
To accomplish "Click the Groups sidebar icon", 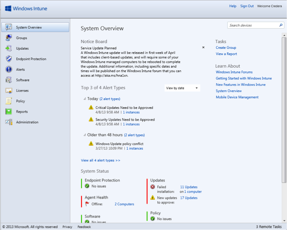I will 8,38.
